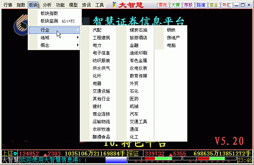Click the 路演 button
Image resolution: width=254 pixels, height=165 pixels.
201,5
